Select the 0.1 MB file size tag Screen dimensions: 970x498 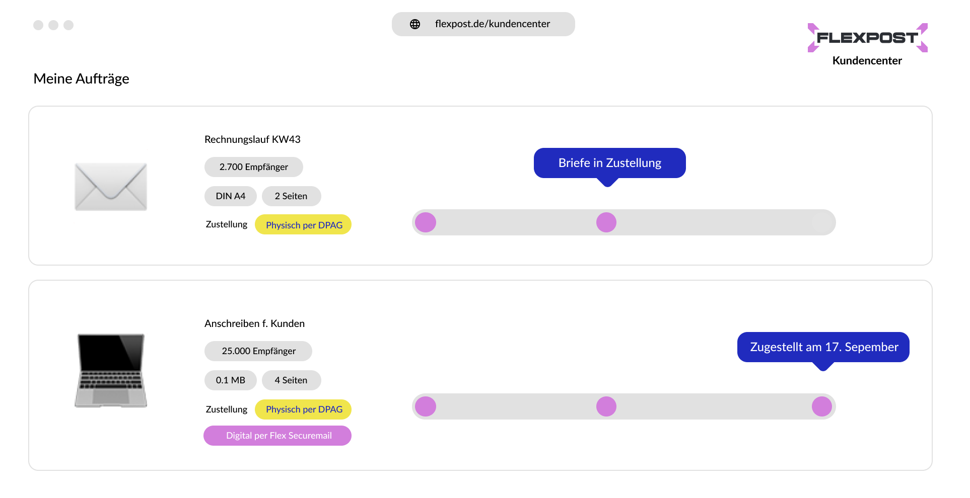click(x=230, y=380)
